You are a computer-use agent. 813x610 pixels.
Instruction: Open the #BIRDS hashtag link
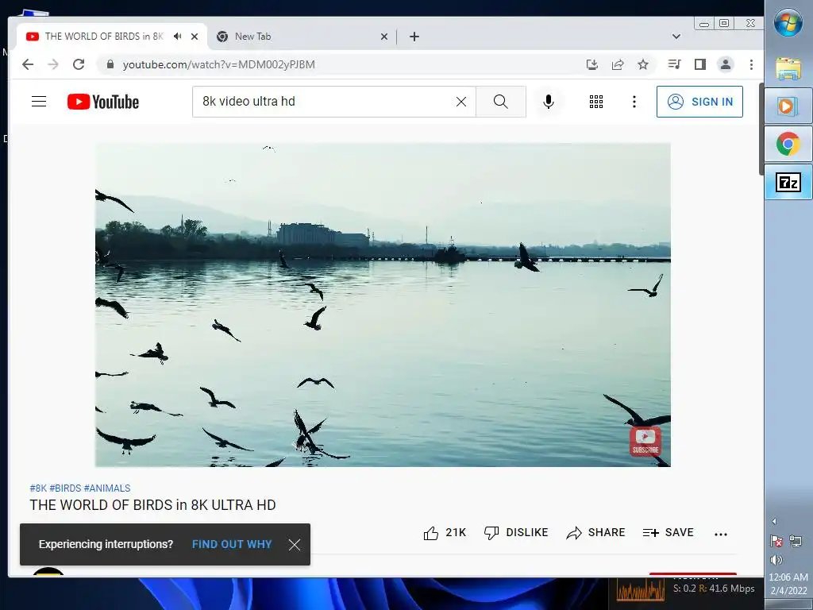pos(65,488)
